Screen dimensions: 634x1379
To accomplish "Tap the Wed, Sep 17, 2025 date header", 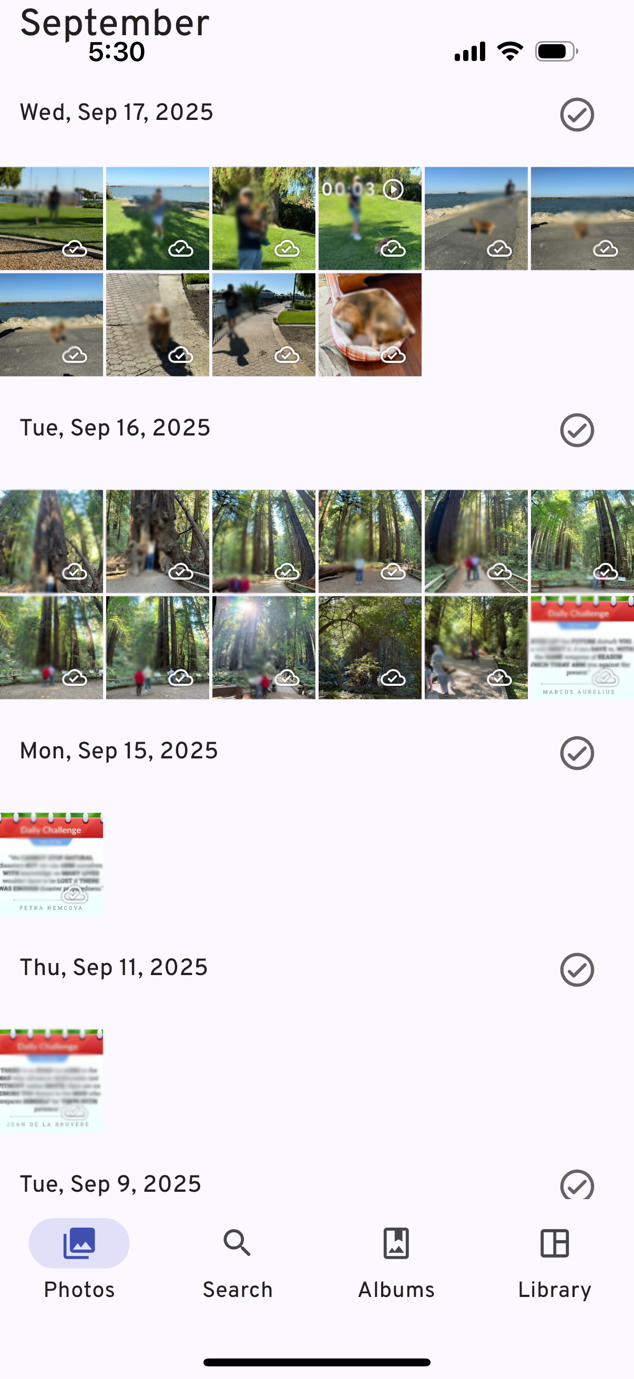I will tap(117, 113).
